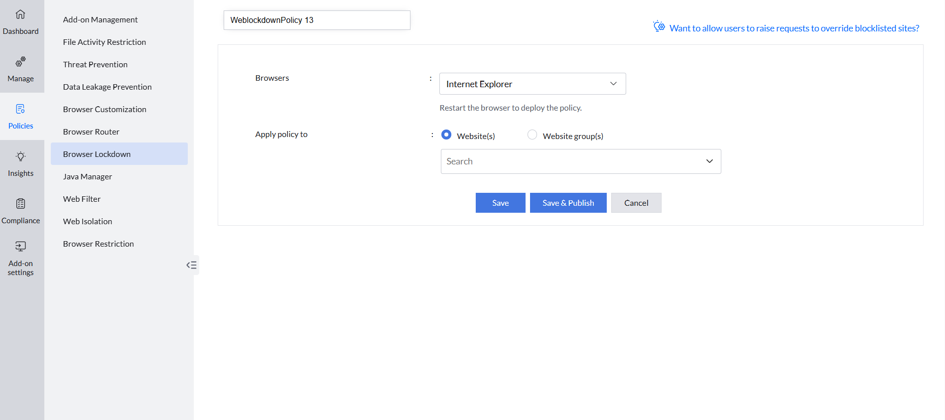
Task: Click the Save button
Action: click(500, 203)
